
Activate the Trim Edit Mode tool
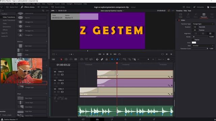(x=66, y=59)
